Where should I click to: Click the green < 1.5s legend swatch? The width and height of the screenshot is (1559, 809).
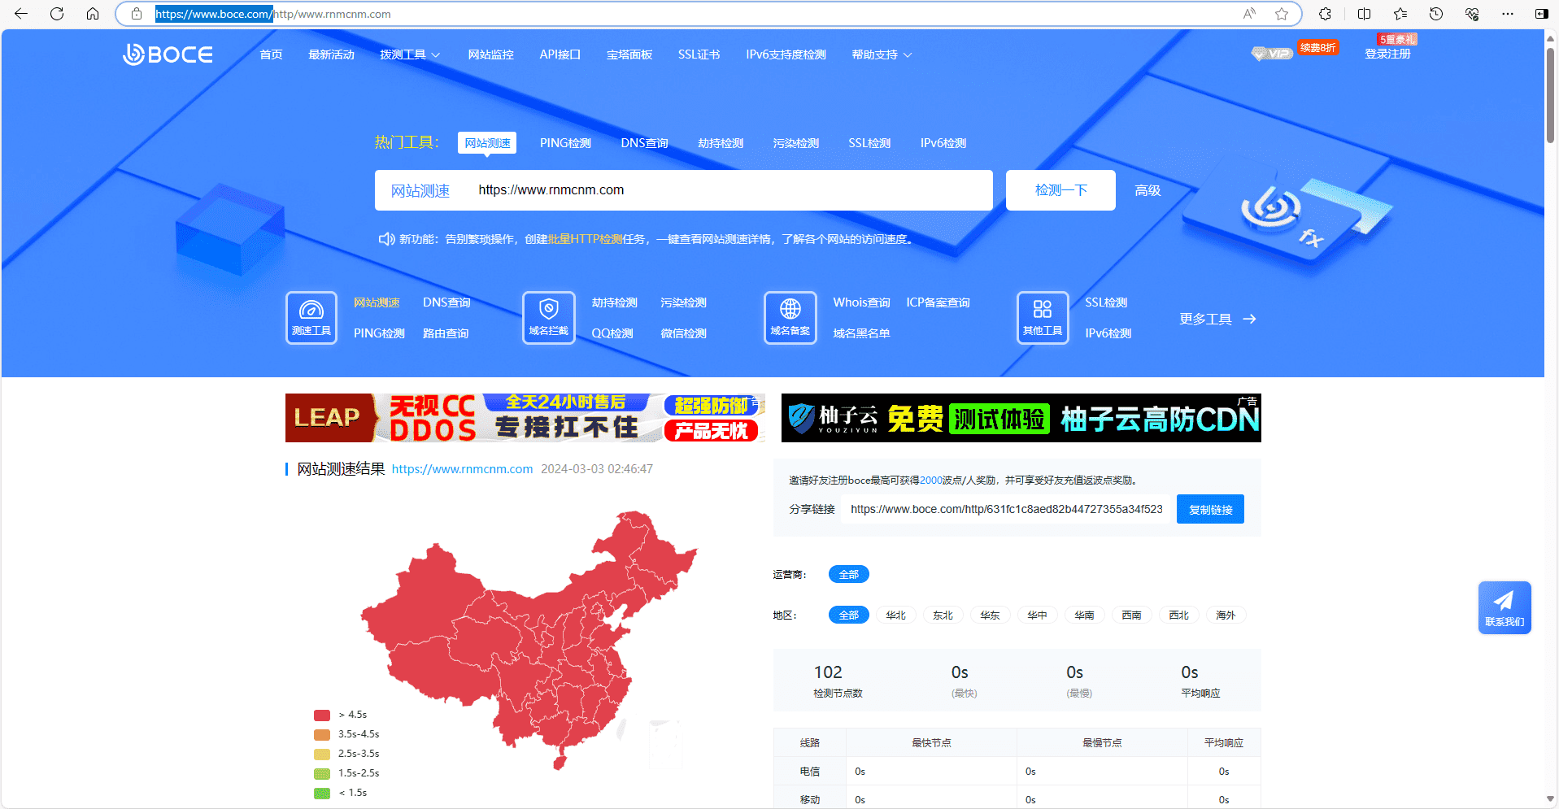coord(322,792)
